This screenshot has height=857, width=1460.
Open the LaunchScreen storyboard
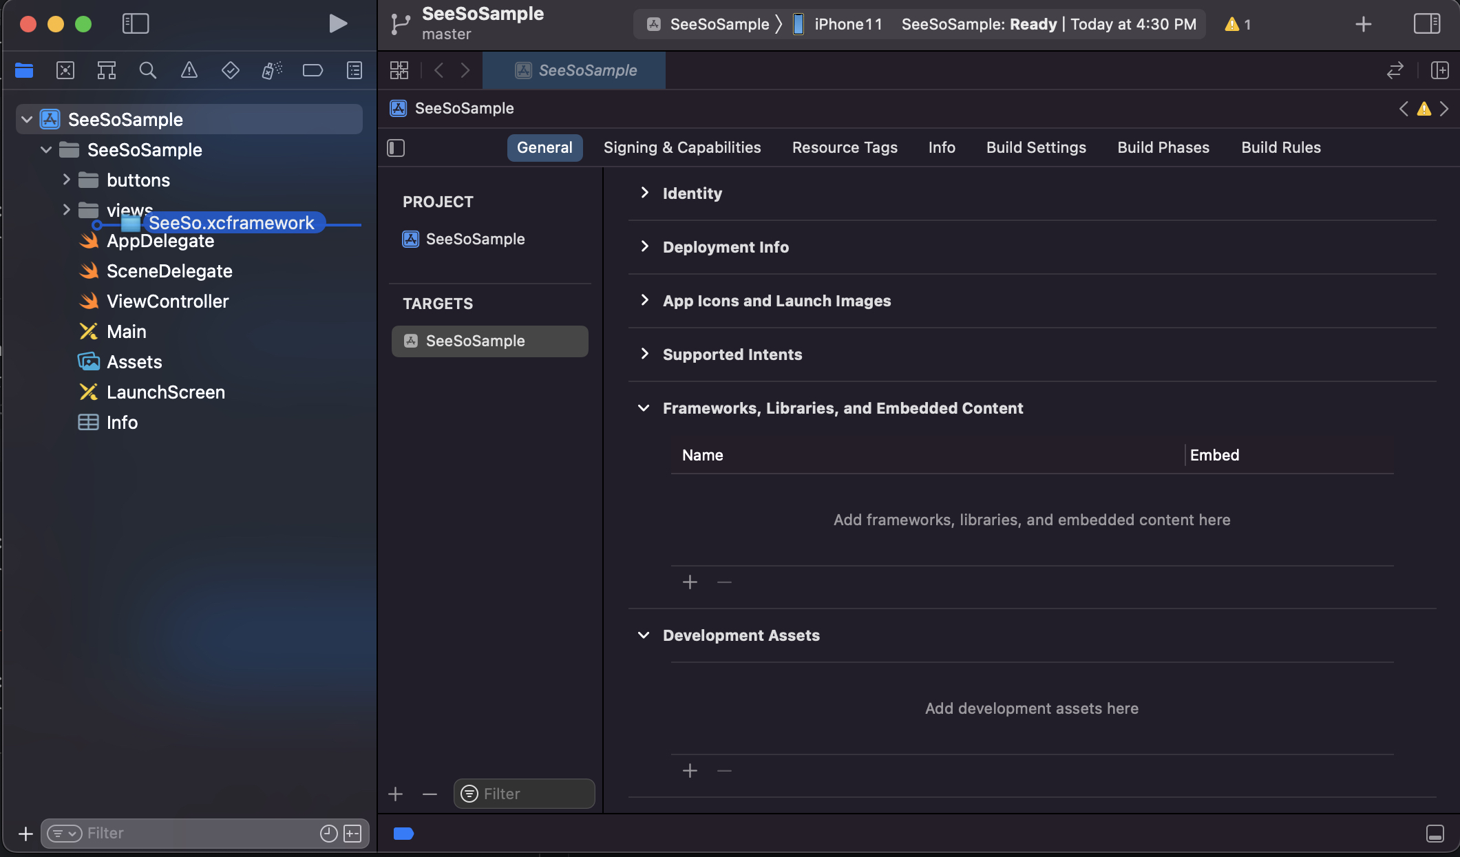(166, 392)
